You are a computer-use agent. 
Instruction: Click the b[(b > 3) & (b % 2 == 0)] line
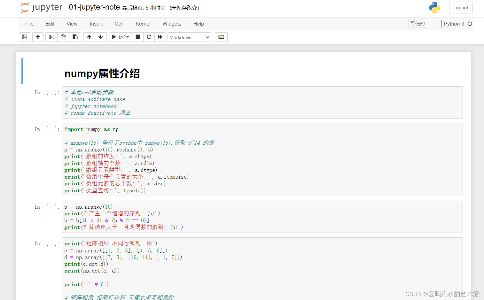(107, 220)
